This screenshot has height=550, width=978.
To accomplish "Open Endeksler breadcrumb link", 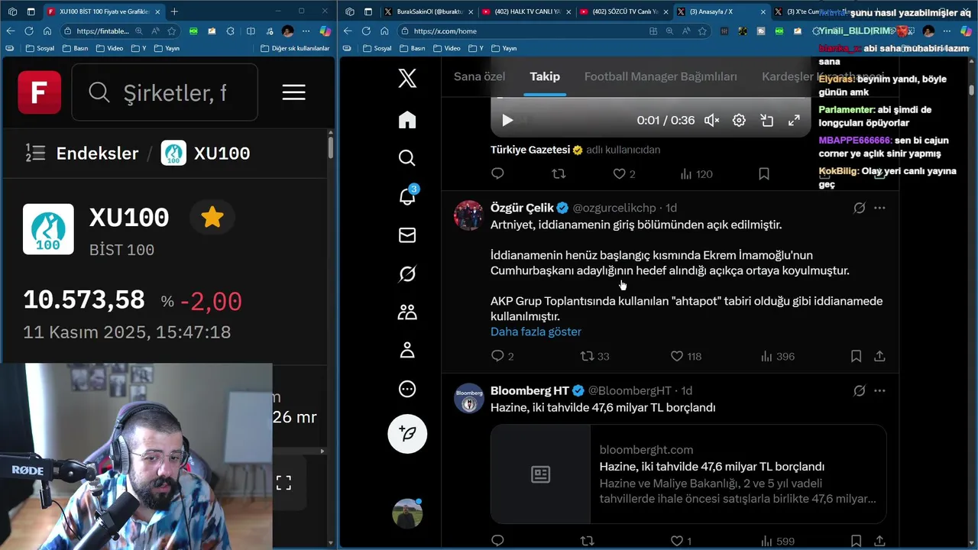I will [x=97, y=153].
